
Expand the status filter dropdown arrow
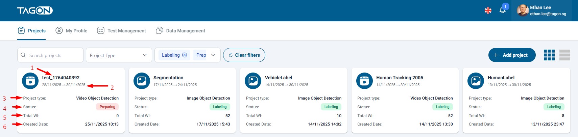(213, 55)
